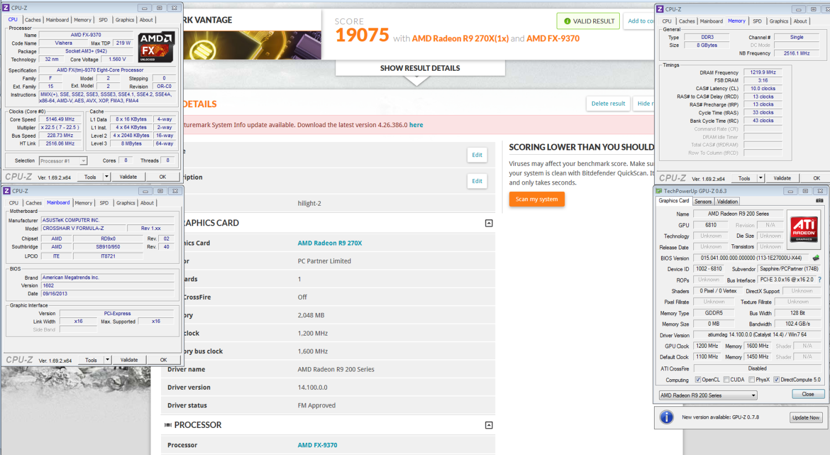Collapse the Processor section
Image resolution: width=830 pixels, height=455 pixels.
(x=489, y=425)
